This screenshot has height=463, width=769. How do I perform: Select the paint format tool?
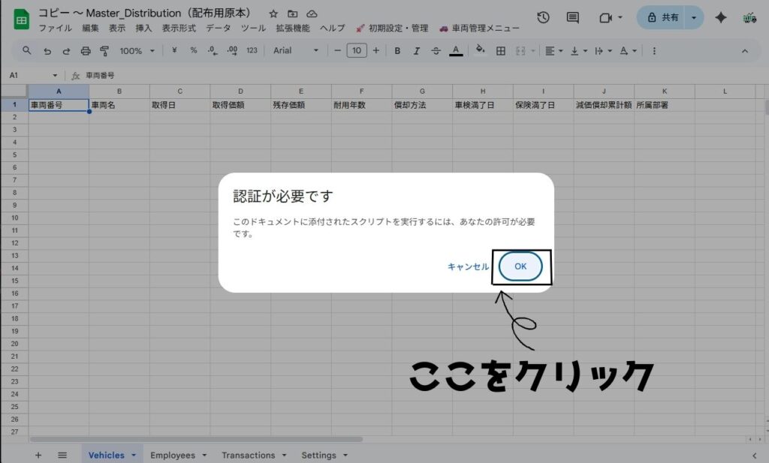pyautogui.click(x=104, y=51)
